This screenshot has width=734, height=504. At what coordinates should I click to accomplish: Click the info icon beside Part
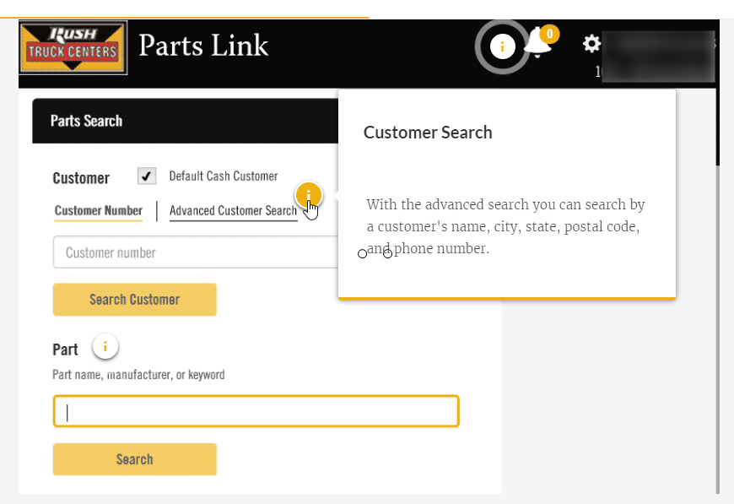pos(105,347)
